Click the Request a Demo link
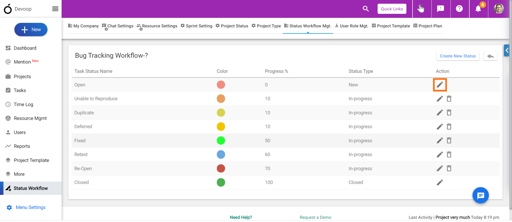The width and height of the screenshot is (512, 222). (315, 217)
